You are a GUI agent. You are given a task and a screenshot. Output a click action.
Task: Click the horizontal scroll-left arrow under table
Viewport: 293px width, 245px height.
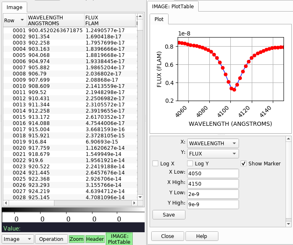pos(6,203)
